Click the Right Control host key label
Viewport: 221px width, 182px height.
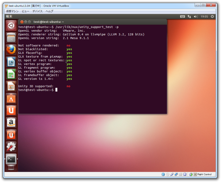pos(204,174)
